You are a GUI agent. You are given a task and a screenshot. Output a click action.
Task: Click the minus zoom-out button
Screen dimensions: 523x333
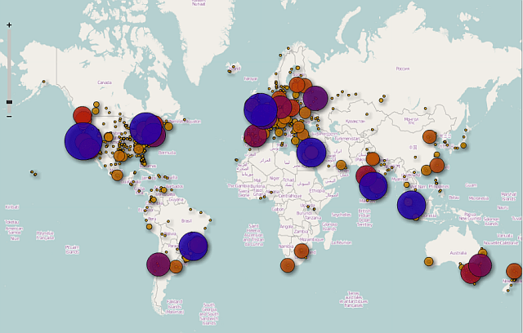click(x=9, y=116)
